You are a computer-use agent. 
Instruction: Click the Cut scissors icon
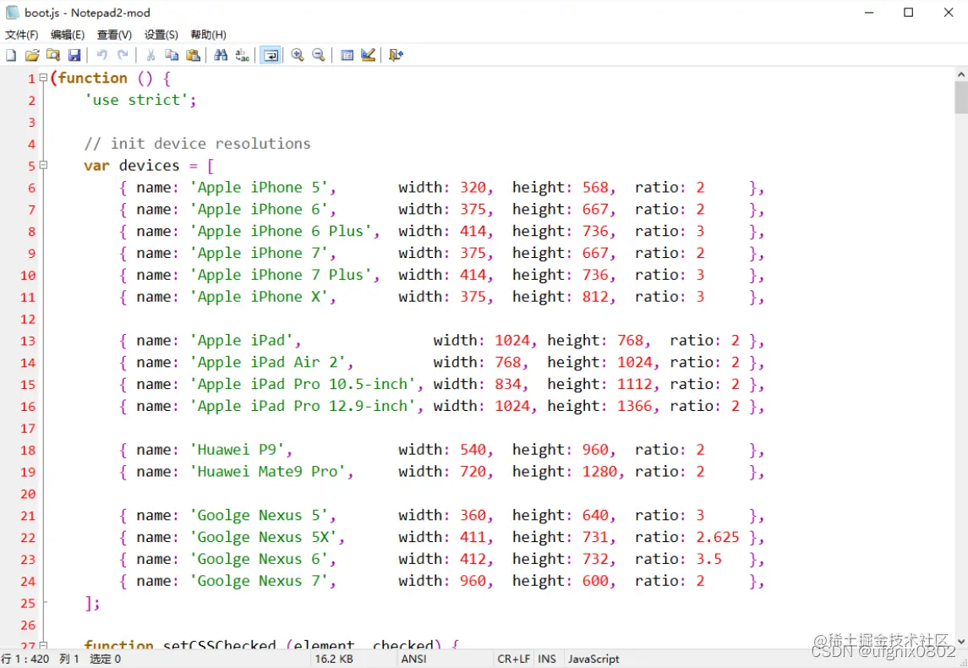150,56
